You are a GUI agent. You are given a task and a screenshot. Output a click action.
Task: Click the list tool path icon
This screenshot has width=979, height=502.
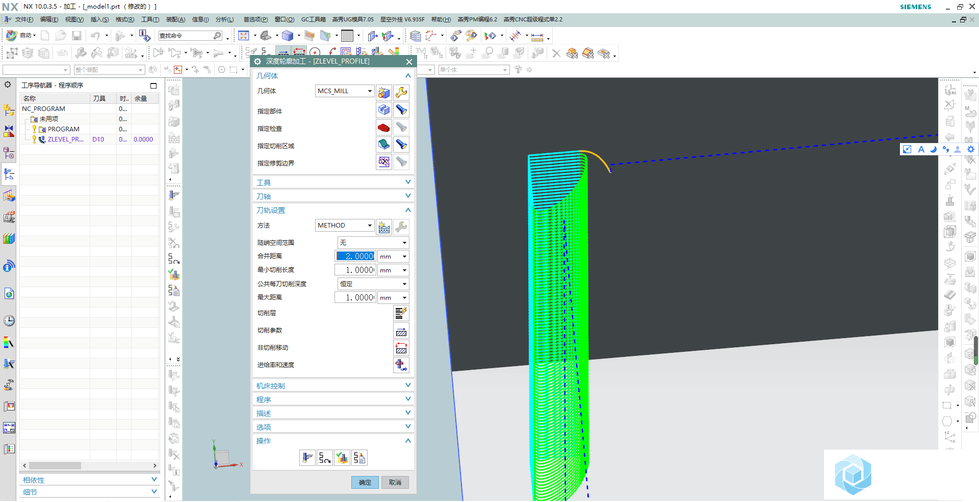tap(359, 458)
